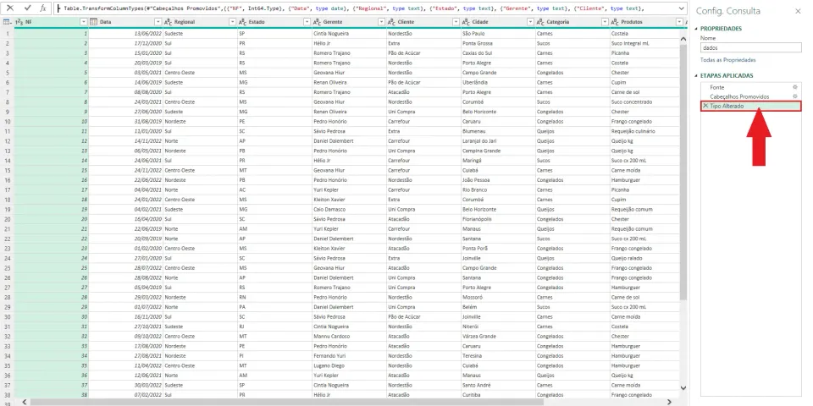
Task: Click the Caio Damasco manager cell
Action: point(350,209)
